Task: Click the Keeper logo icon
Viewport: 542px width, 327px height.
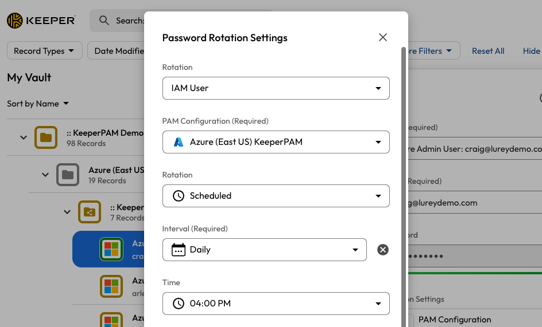Action: [15, 21]
